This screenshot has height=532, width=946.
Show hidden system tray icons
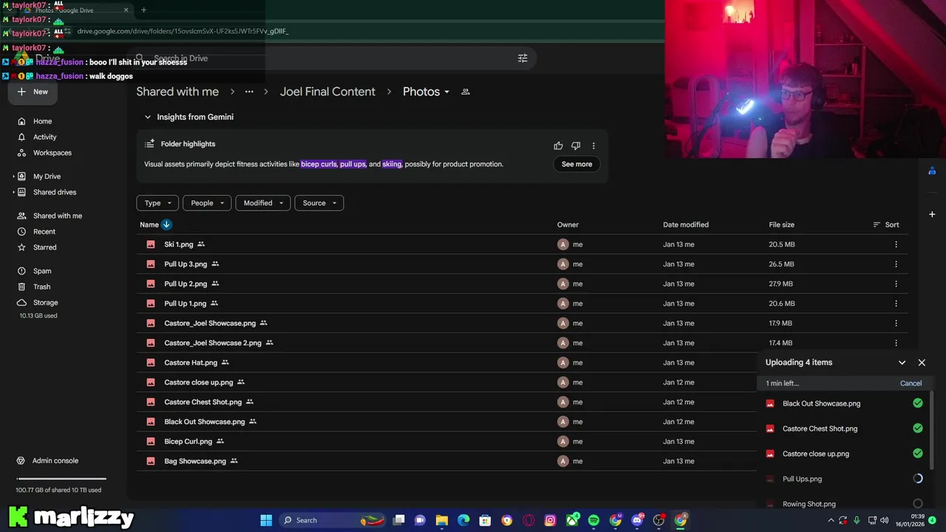coord(831,520)
